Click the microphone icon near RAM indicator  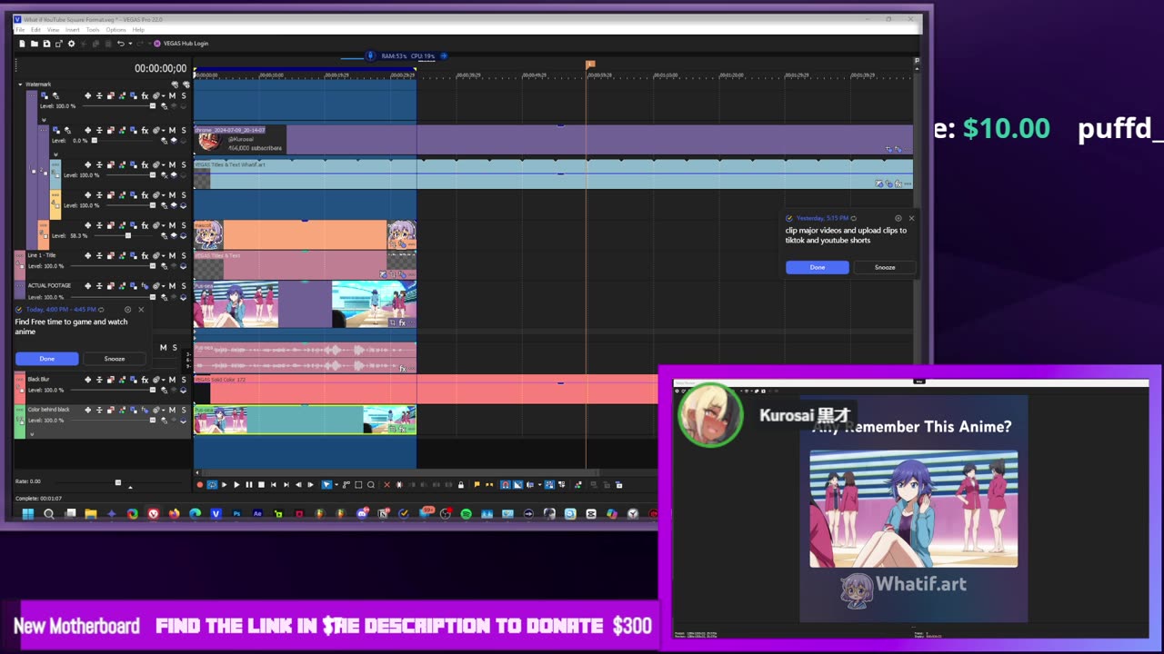click(x=370, y=56)
